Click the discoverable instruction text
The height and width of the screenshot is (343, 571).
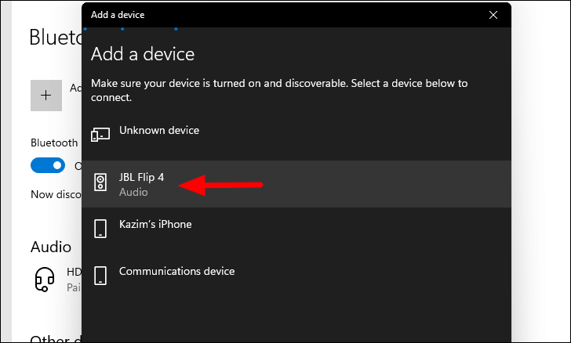(279, 90)
